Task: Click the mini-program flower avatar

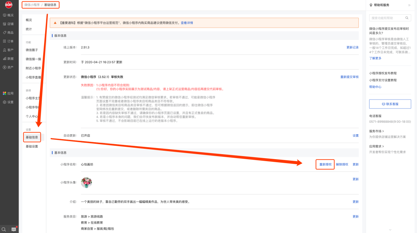Action: click(86, 182)
